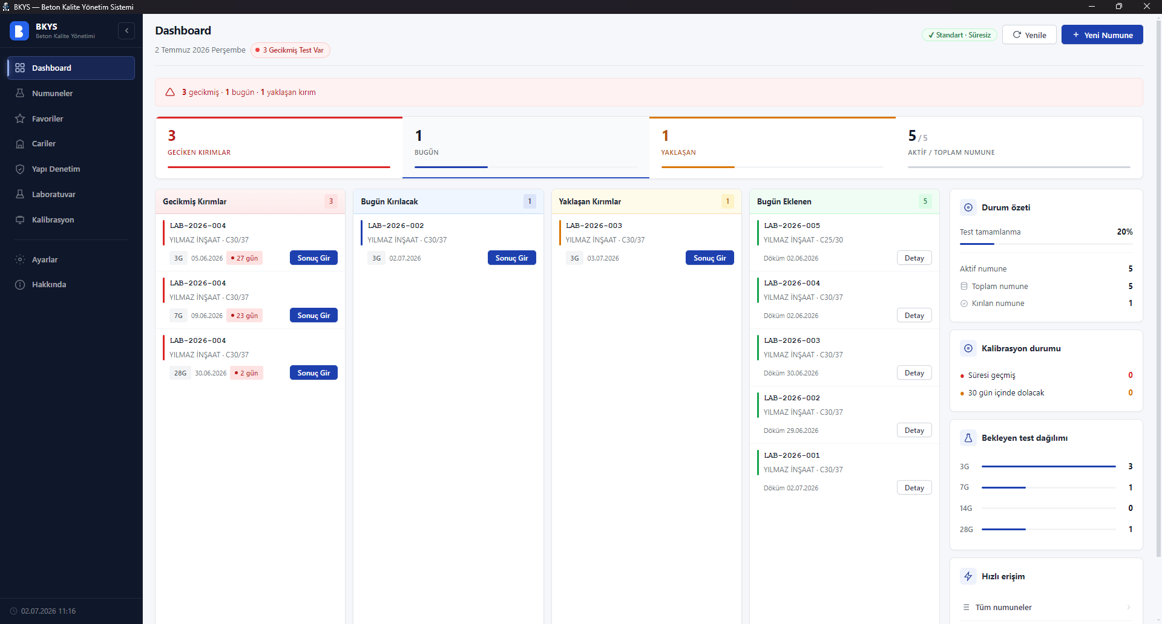This screenshot has height=624, width=1162.
Task: Click the Standart · Süresiz license badge
Action: pos(959,35)
